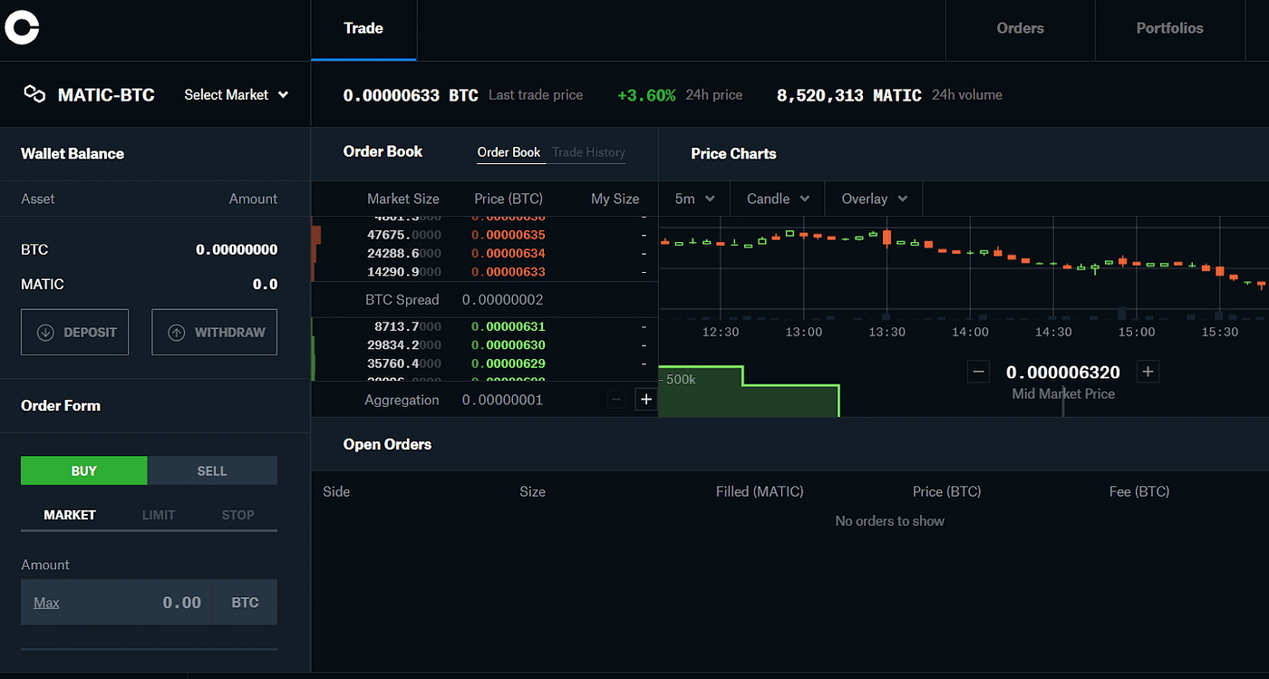
Task: Click the Deposit down-arrow icon
Action: click(x=45, y=333)
